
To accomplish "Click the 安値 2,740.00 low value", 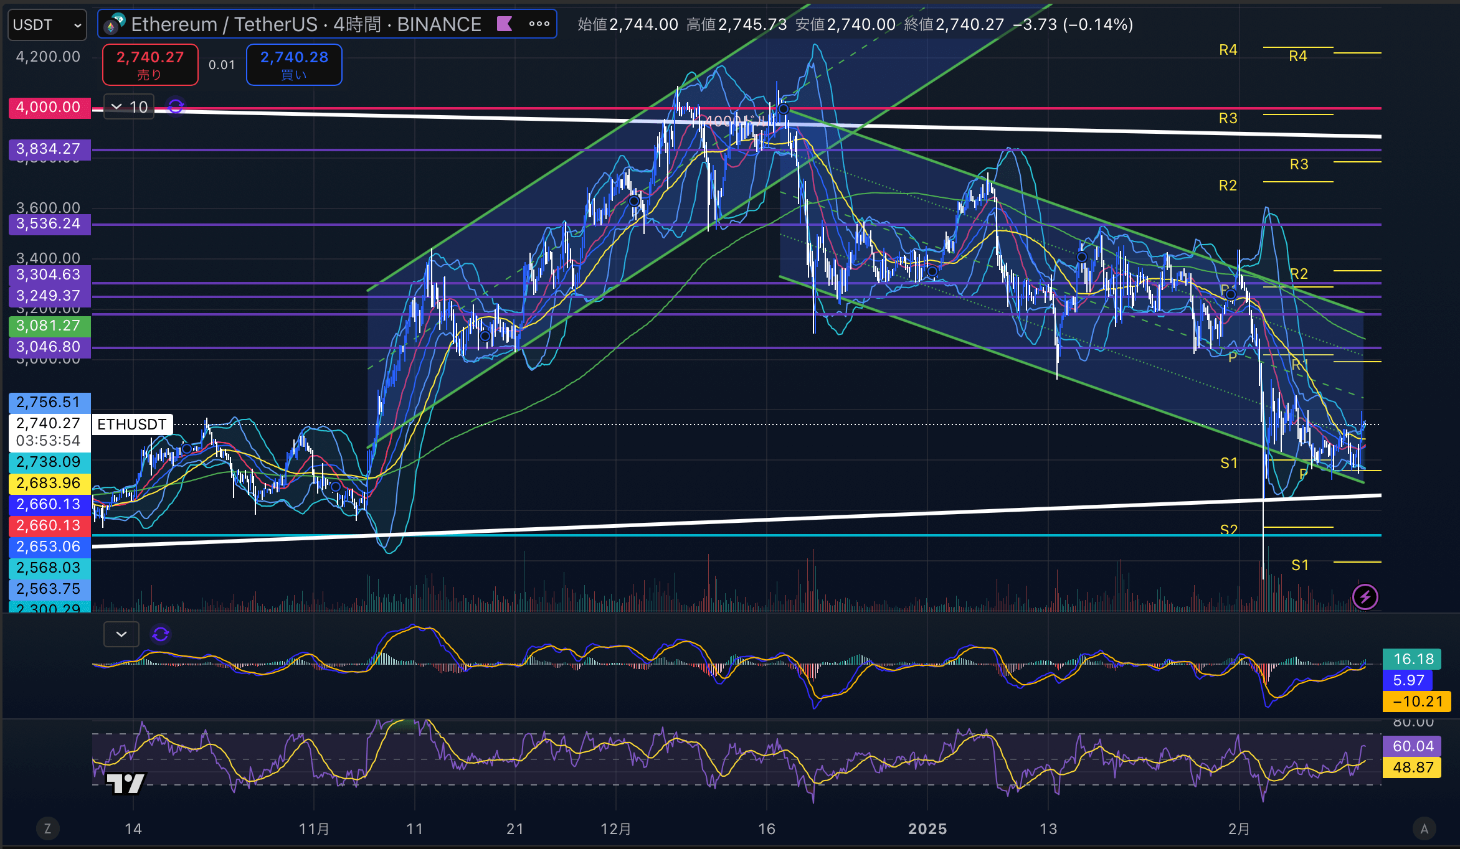I will (x=846, y=24).
